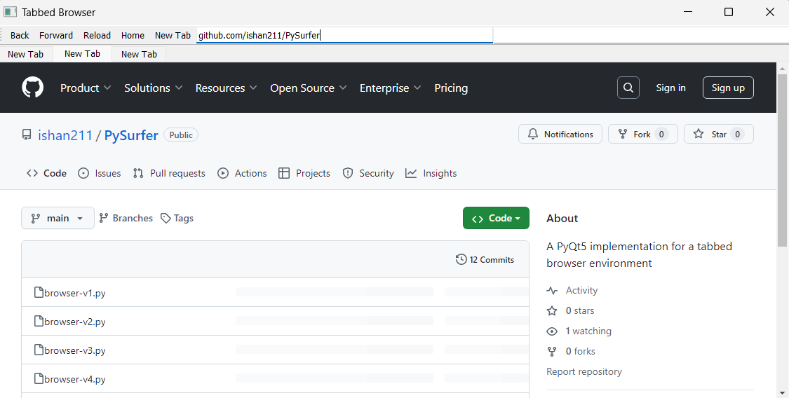The image size is (789, 398).
Task: Click the Forward toolbar button
Action: click(56, 35)
